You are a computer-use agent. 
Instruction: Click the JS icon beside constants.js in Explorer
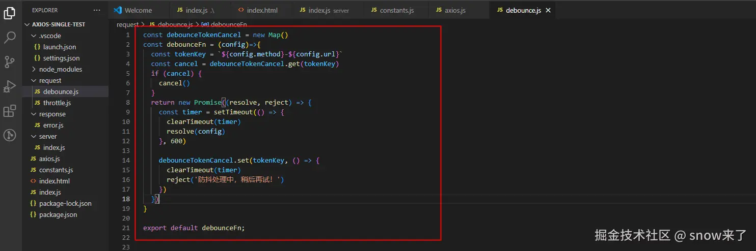pos(33,170)
